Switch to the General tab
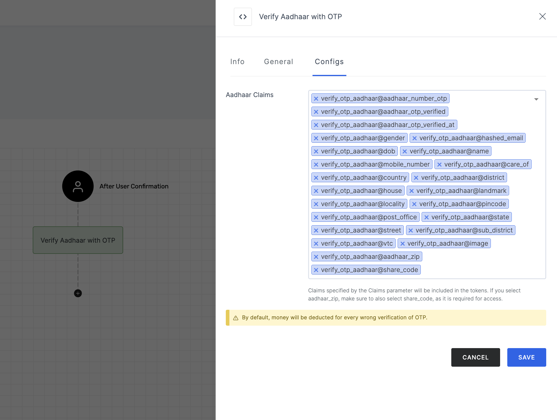557x420 pixels. click(x=278, y=62)
